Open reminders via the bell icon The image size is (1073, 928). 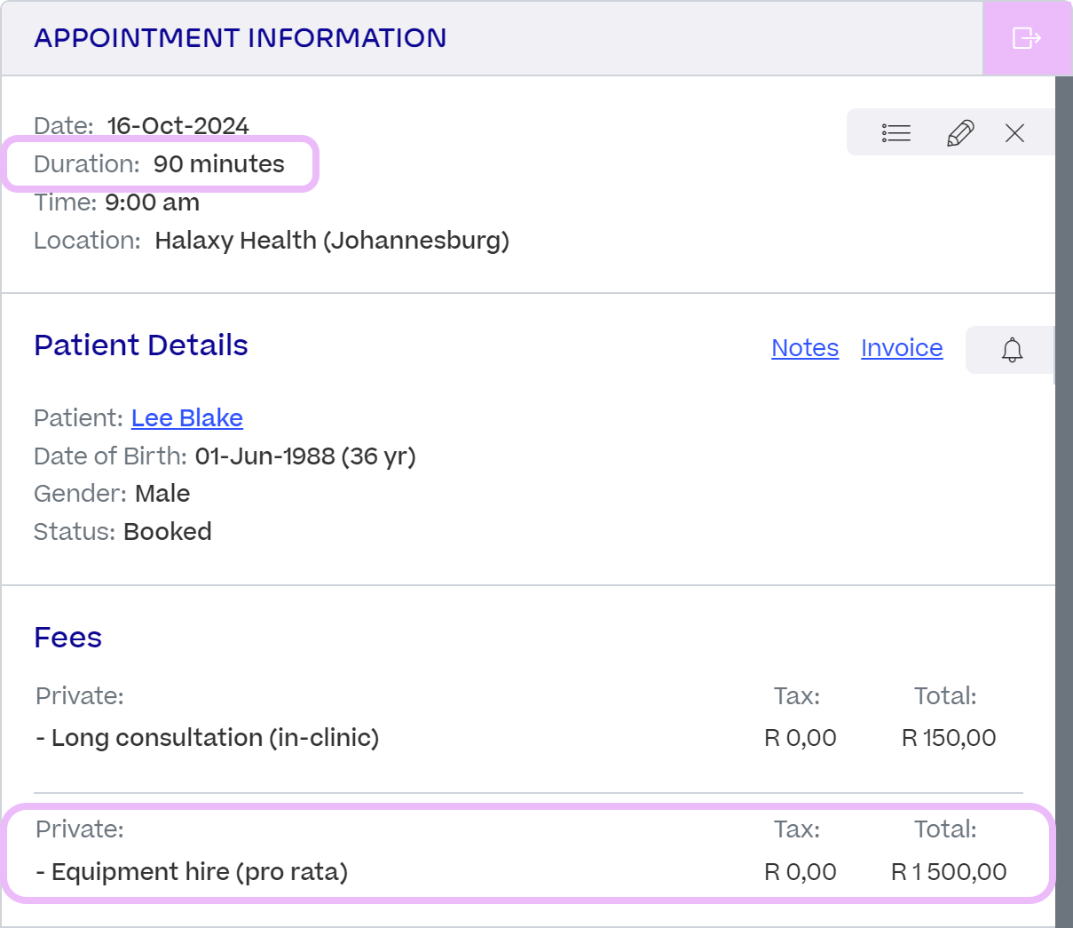1012,350
